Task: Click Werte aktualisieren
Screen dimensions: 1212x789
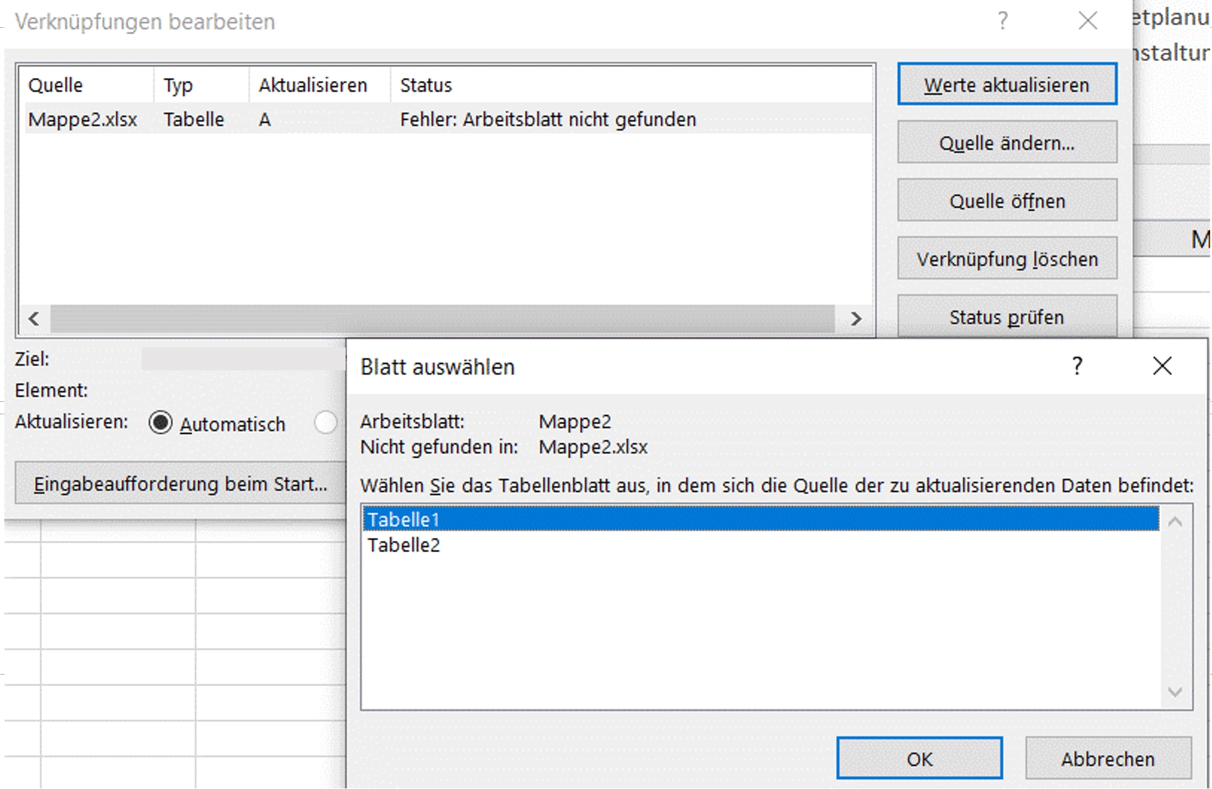Action: 1006,84
